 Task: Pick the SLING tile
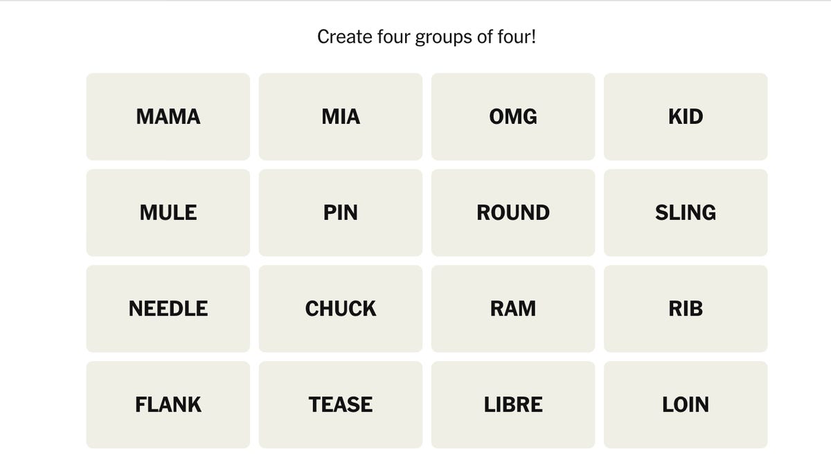click(x=686, y=212)
